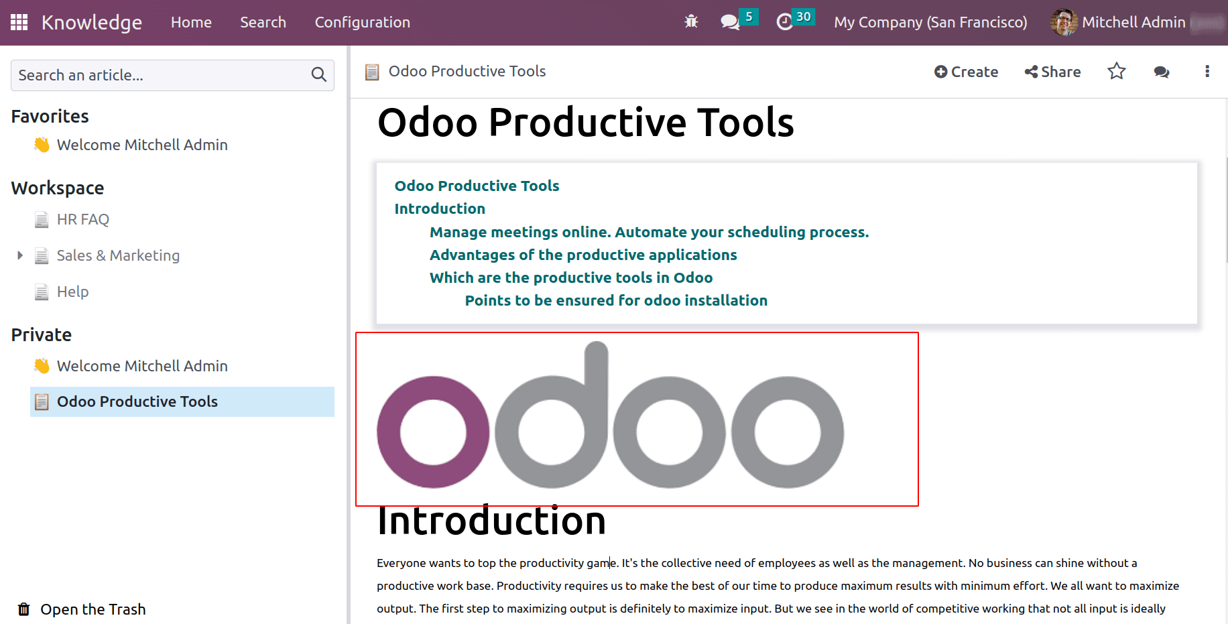Click waving hand icon under Private
The width and height of the screenshot is (1228, 624).
pos(42,366)
